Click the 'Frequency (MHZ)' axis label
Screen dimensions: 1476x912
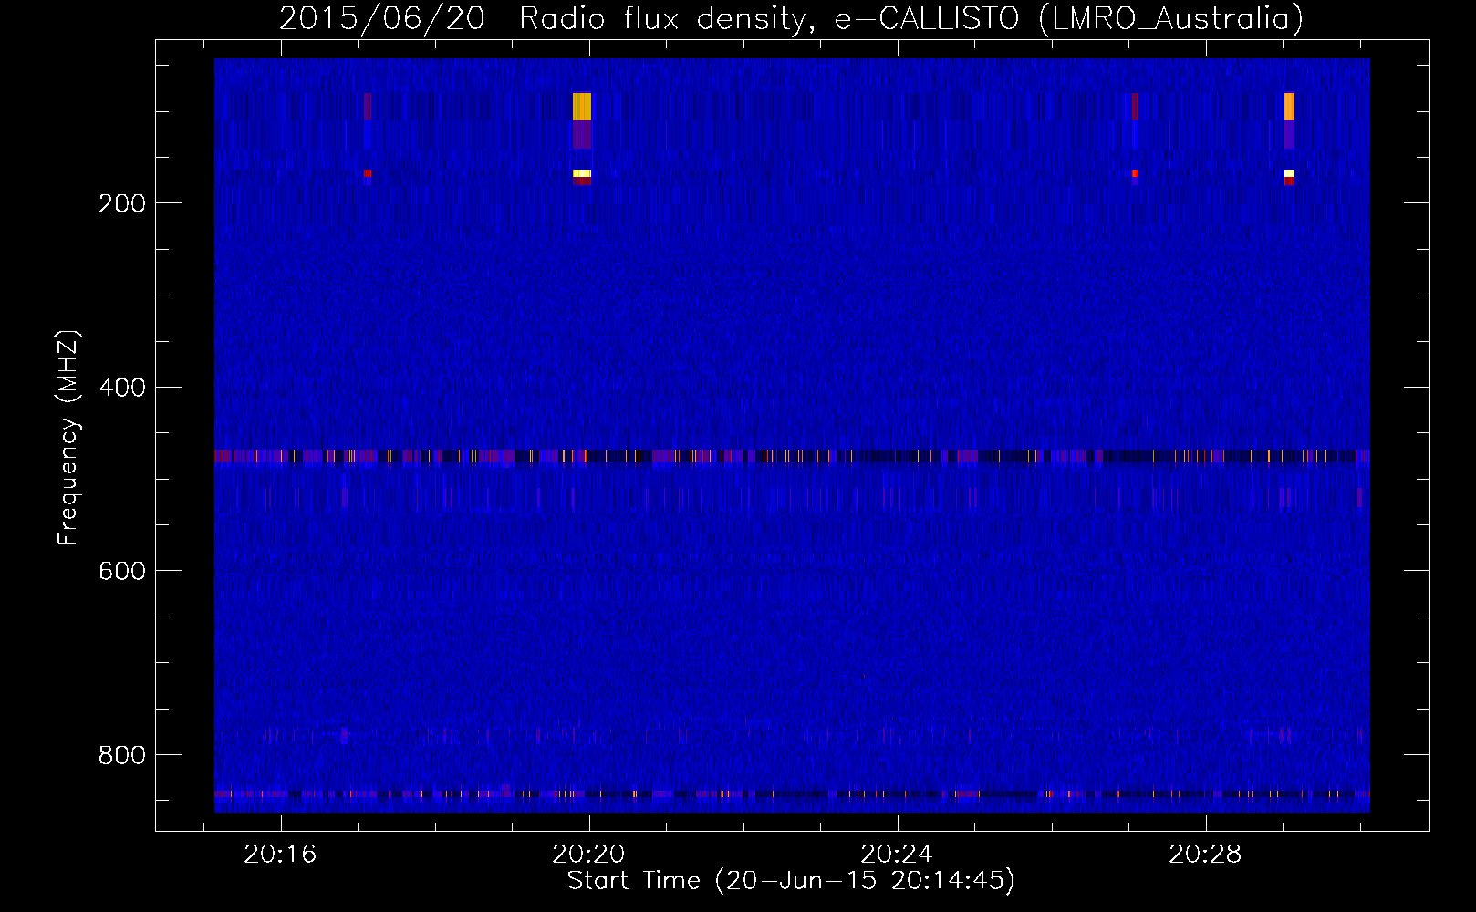[x=68, y=438]
